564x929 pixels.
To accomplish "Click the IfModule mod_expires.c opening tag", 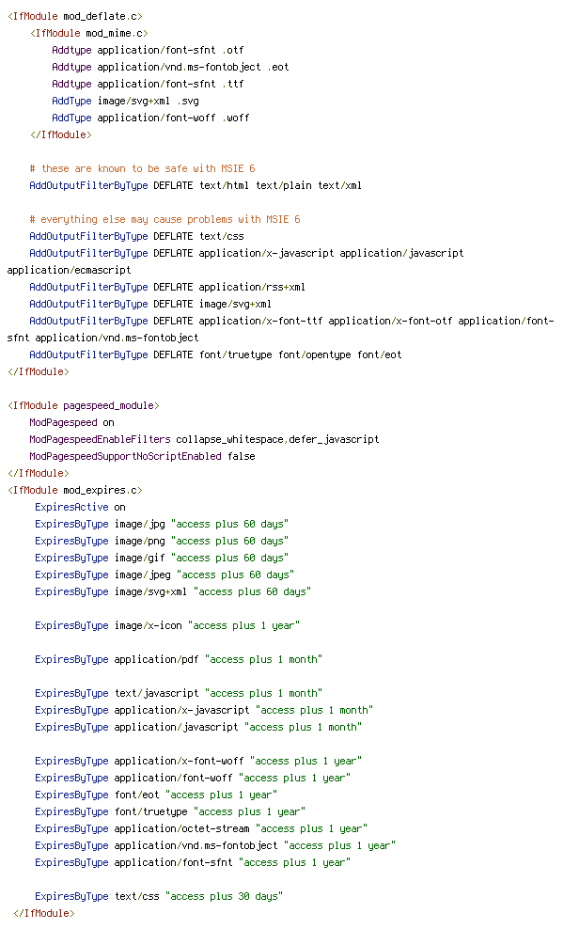I will coord(74,491).
